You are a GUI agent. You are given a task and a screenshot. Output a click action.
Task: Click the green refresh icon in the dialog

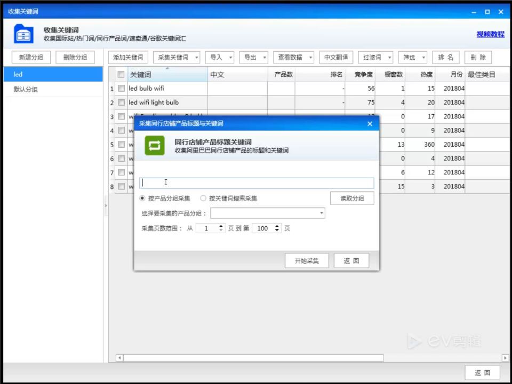155,145
